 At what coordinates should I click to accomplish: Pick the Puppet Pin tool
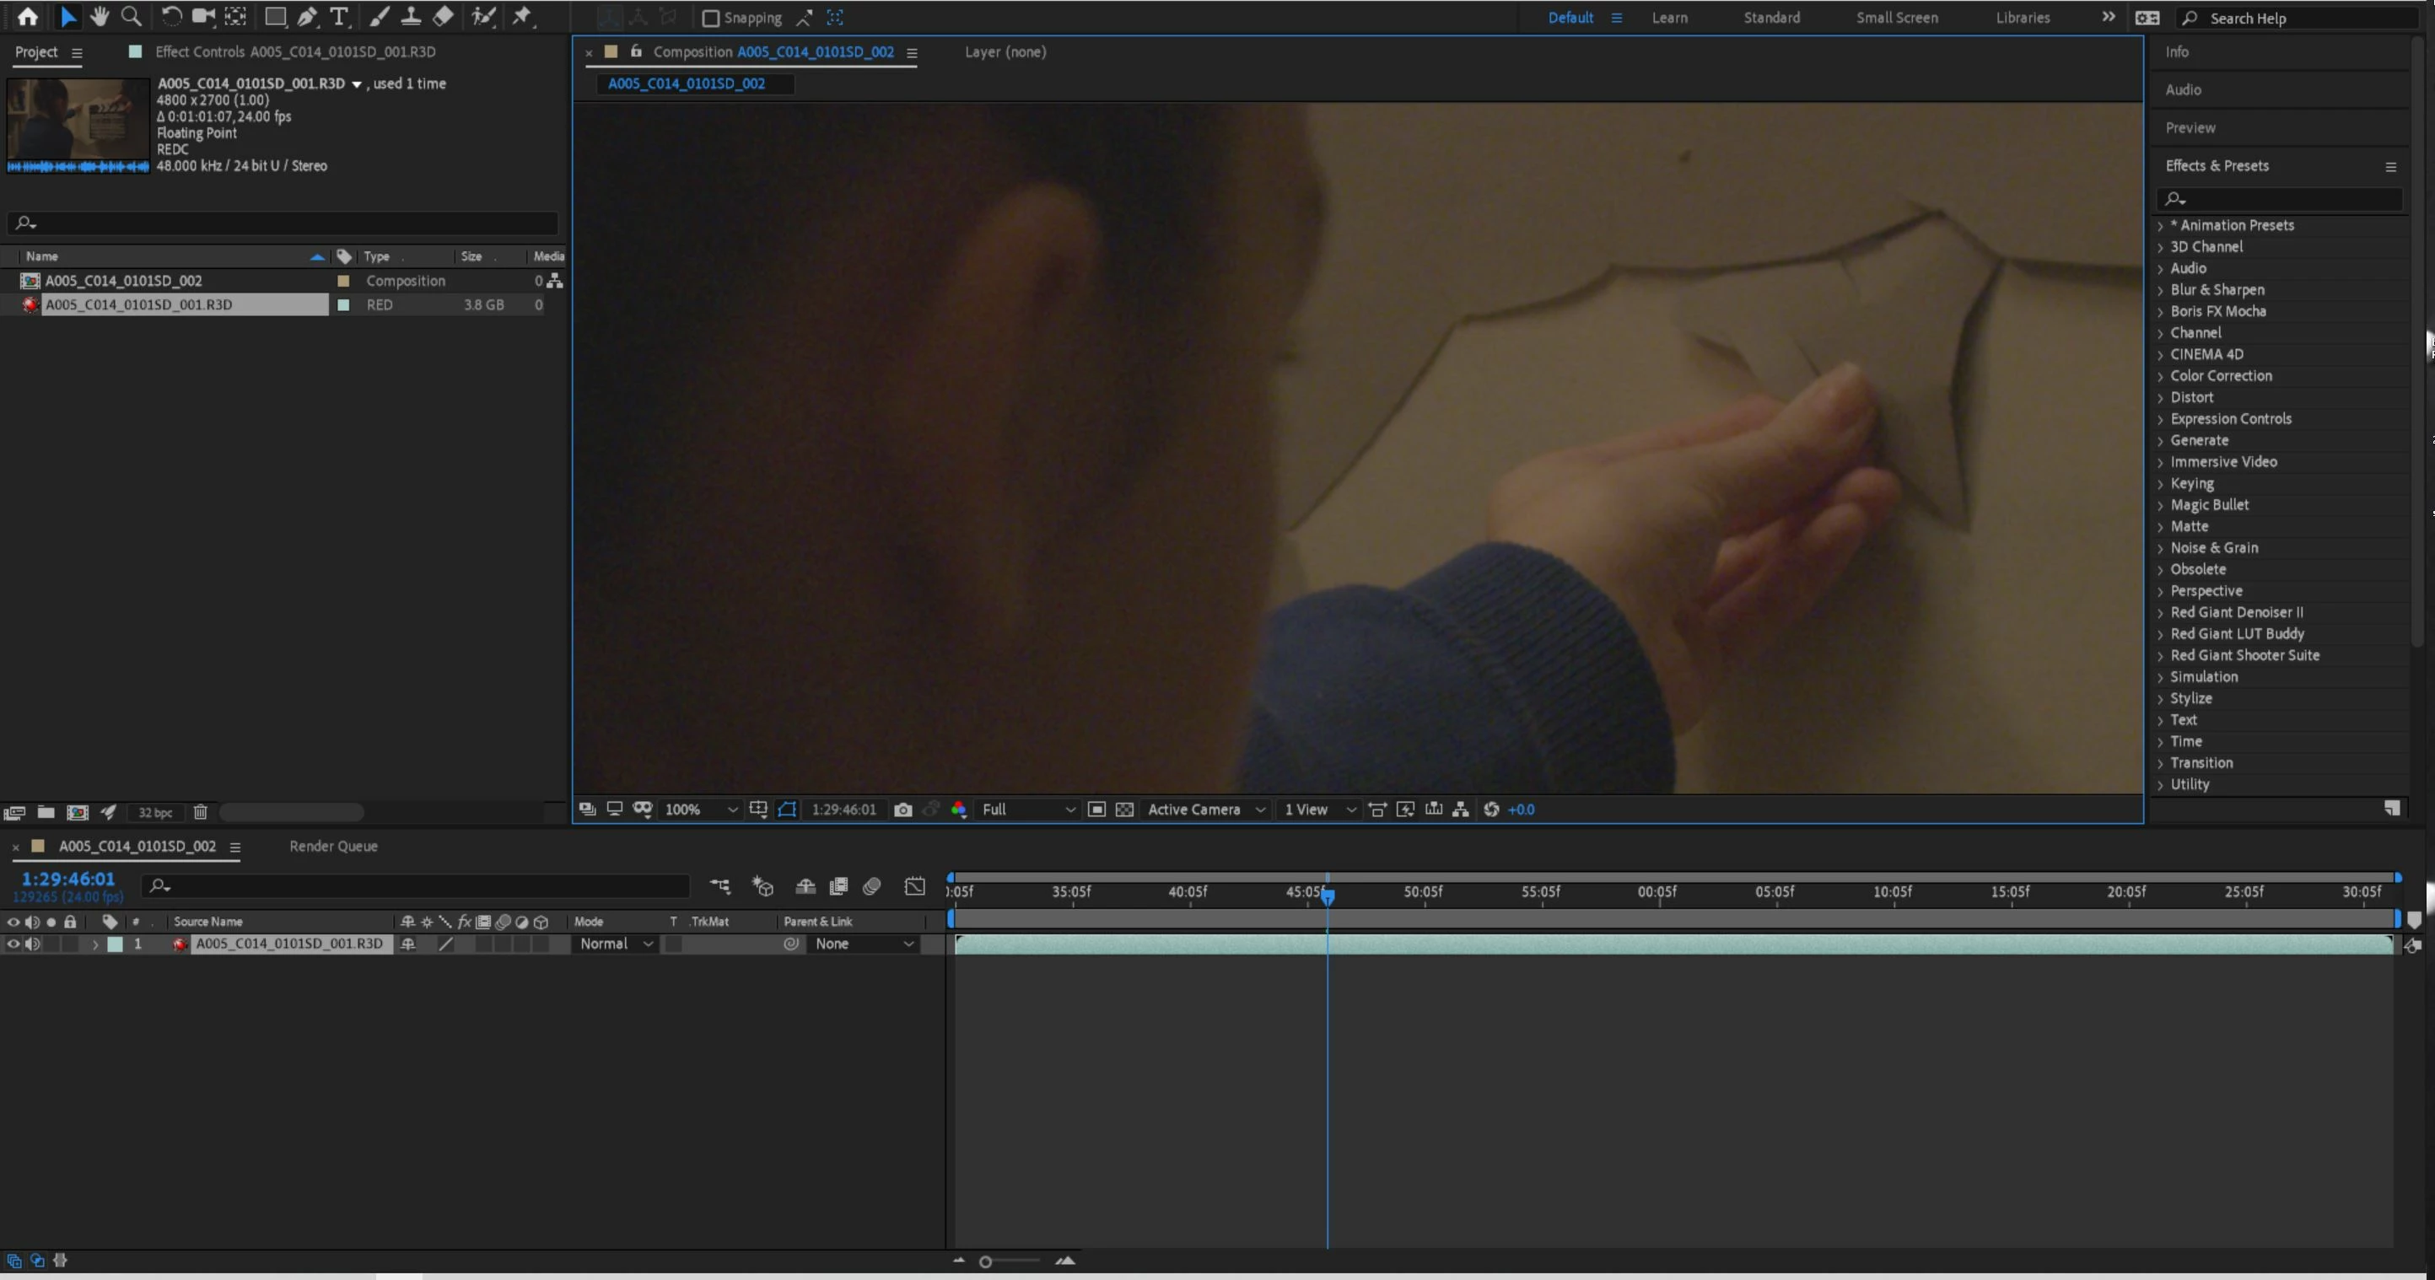[522, 17]
